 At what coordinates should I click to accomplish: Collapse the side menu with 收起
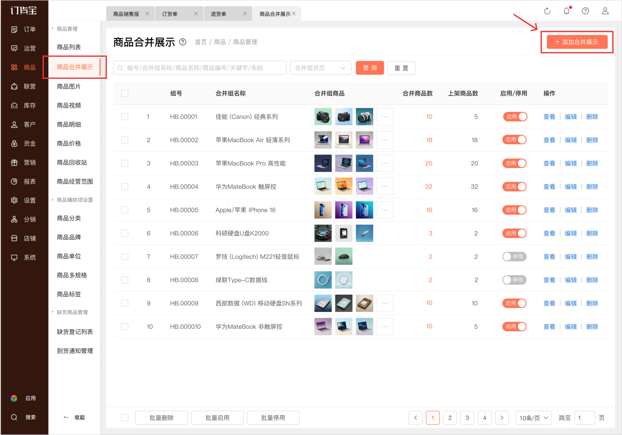coord(74,417)
